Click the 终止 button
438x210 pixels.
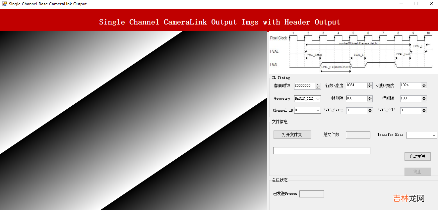pos(417,172)
